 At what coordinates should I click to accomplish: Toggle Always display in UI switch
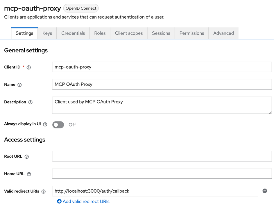[x=58, y=125]
